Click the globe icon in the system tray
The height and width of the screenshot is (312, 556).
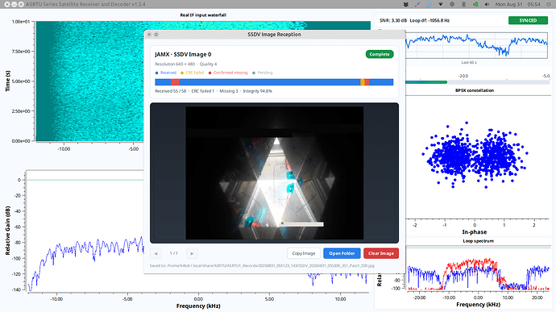coord(452,4)
